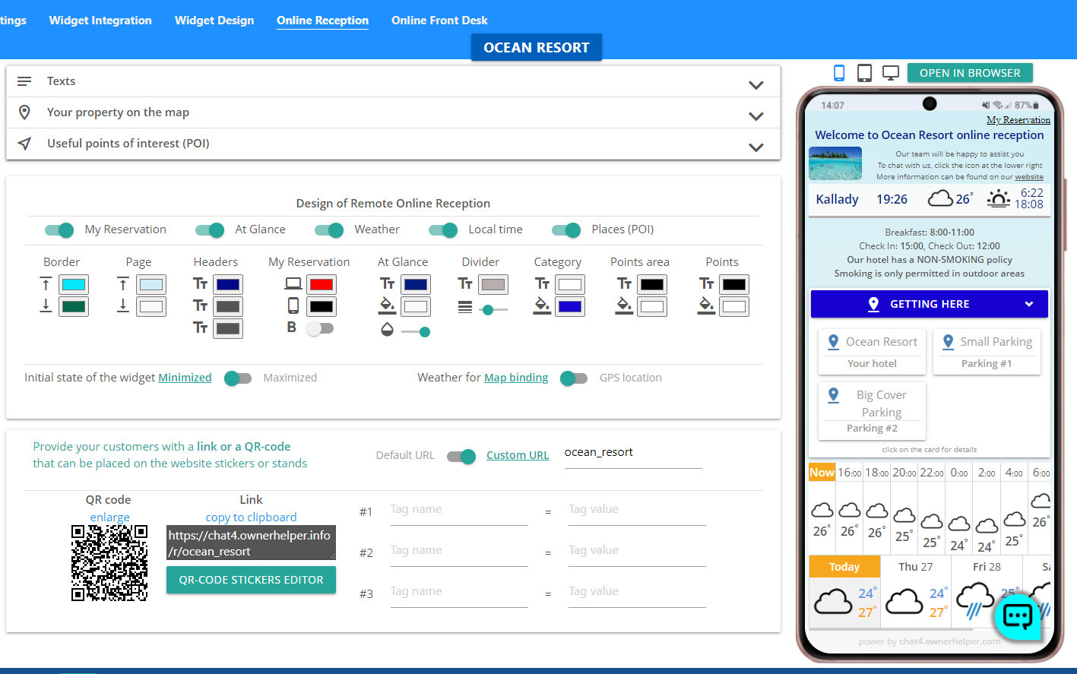The height and width of the screenshot is (674, 1077).
Task: Expand the Useful points of interest section
Action: point(755,147)
